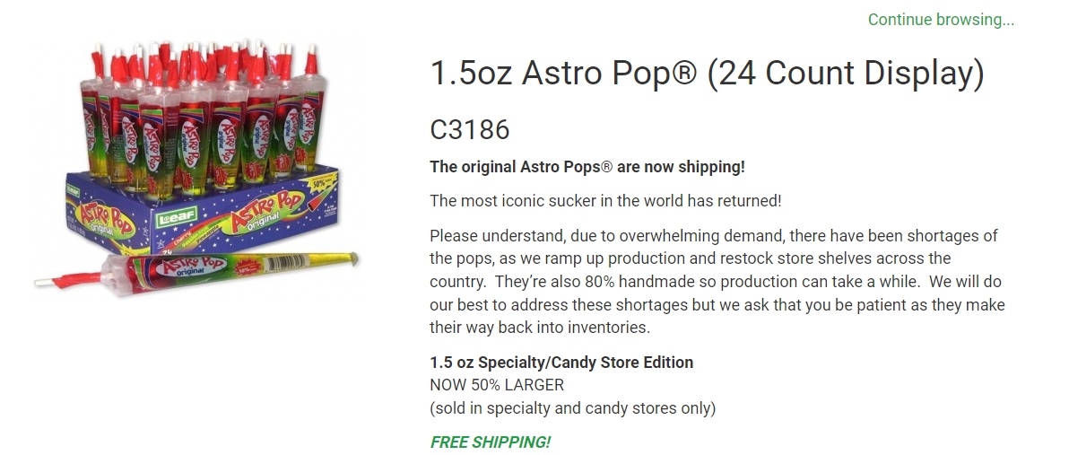The image size is (1069, 455).
Task: Click the green Leaf logo on box
Action: (176, 217)
